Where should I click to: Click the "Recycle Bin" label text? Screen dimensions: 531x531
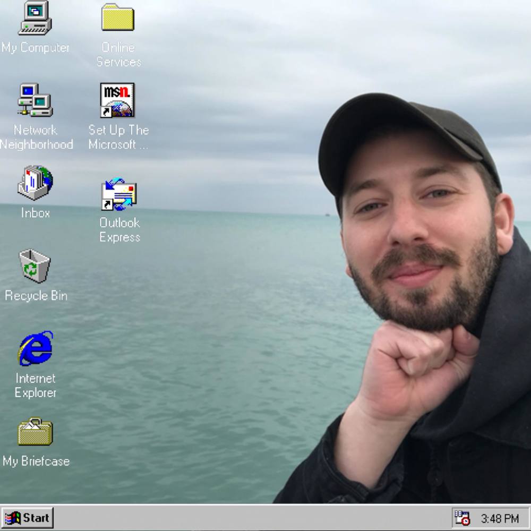[36, 296]
